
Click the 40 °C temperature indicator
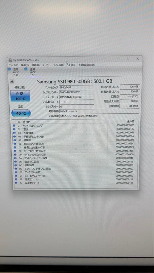click(x=21, y=113)
